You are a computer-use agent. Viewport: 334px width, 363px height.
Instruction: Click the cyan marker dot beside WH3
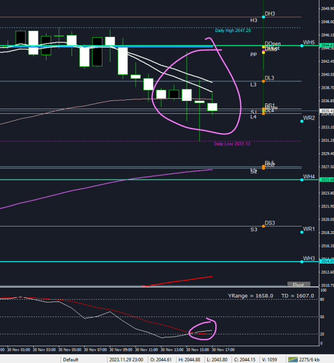coord(302,261)
